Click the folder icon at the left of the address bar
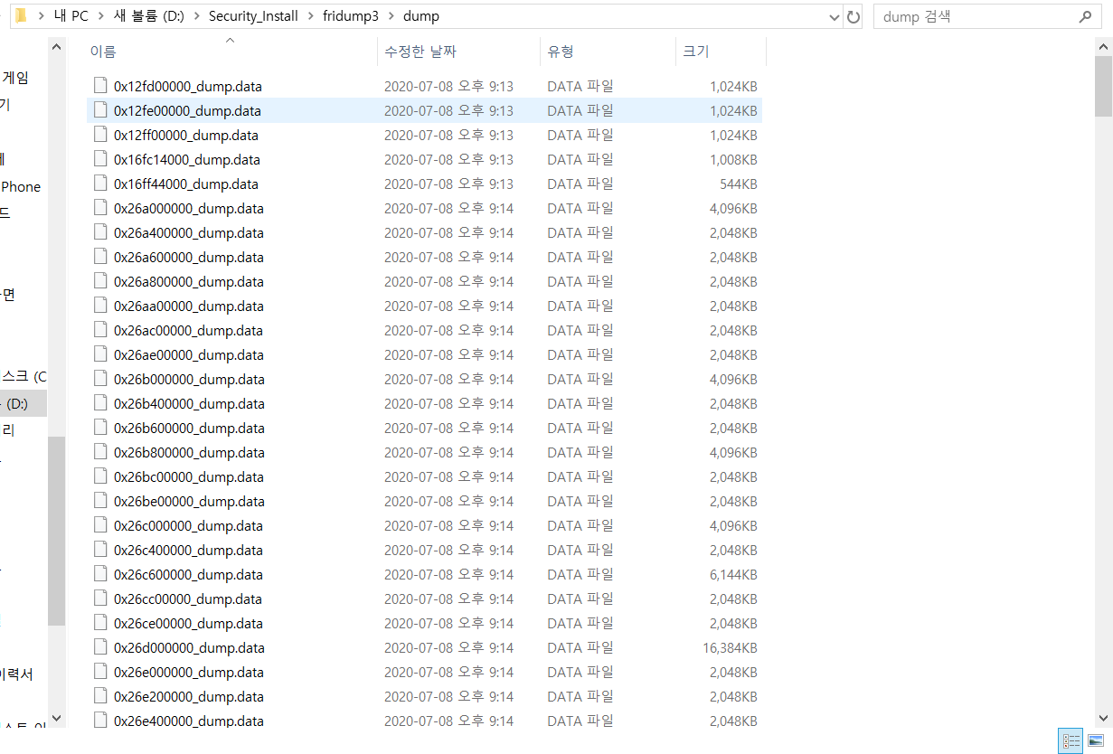Screen dimensions: 1113x754 tap(20, 15)
